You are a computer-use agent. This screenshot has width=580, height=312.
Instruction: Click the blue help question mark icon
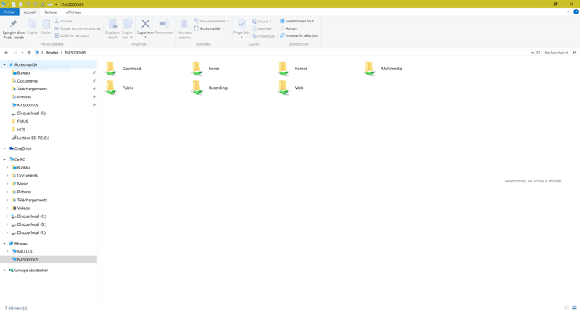tap(576, 12)
